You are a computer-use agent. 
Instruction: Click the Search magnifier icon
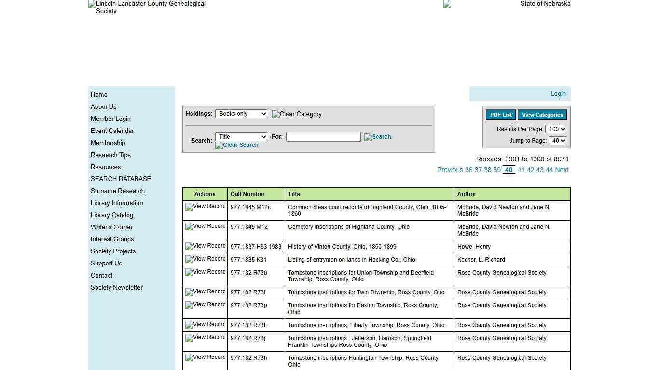[x=377, y=137]
